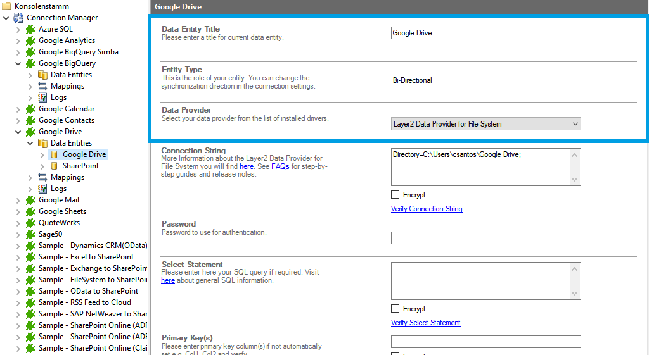Click the Google BigQuery connection icon
The height and width of the screenshot is (355, 649).
(30, 63)
